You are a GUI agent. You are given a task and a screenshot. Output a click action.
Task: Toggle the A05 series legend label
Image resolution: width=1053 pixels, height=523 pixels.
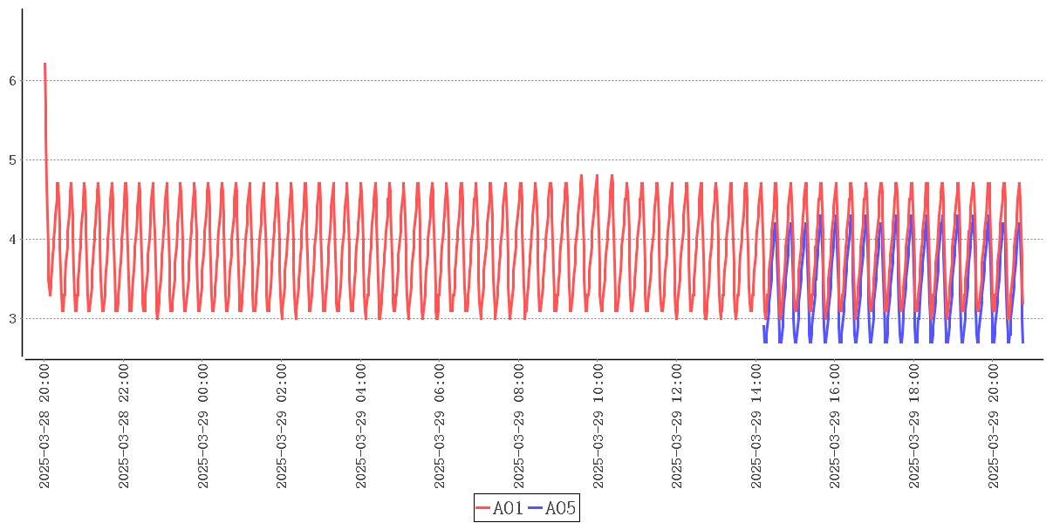(x=560, y=508)
